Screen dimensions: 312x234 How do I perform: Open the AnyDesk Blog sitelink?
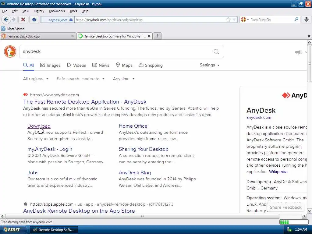135,172
